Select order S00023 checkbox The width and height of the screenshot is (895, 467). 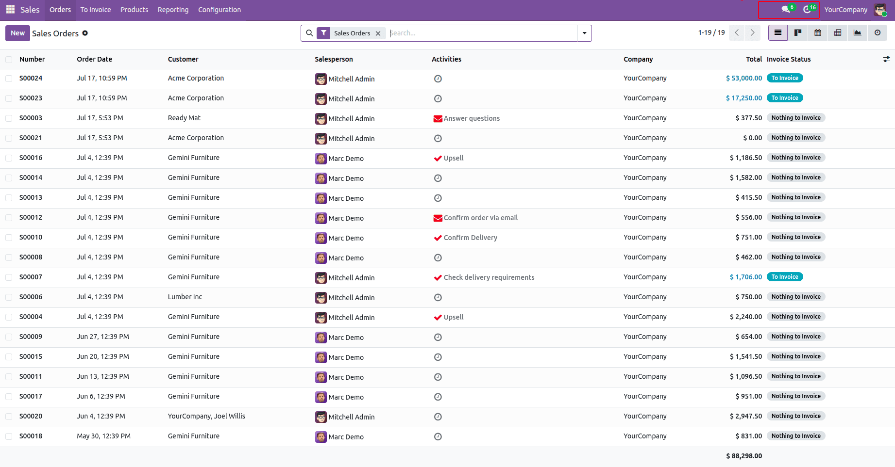point(9,98)
